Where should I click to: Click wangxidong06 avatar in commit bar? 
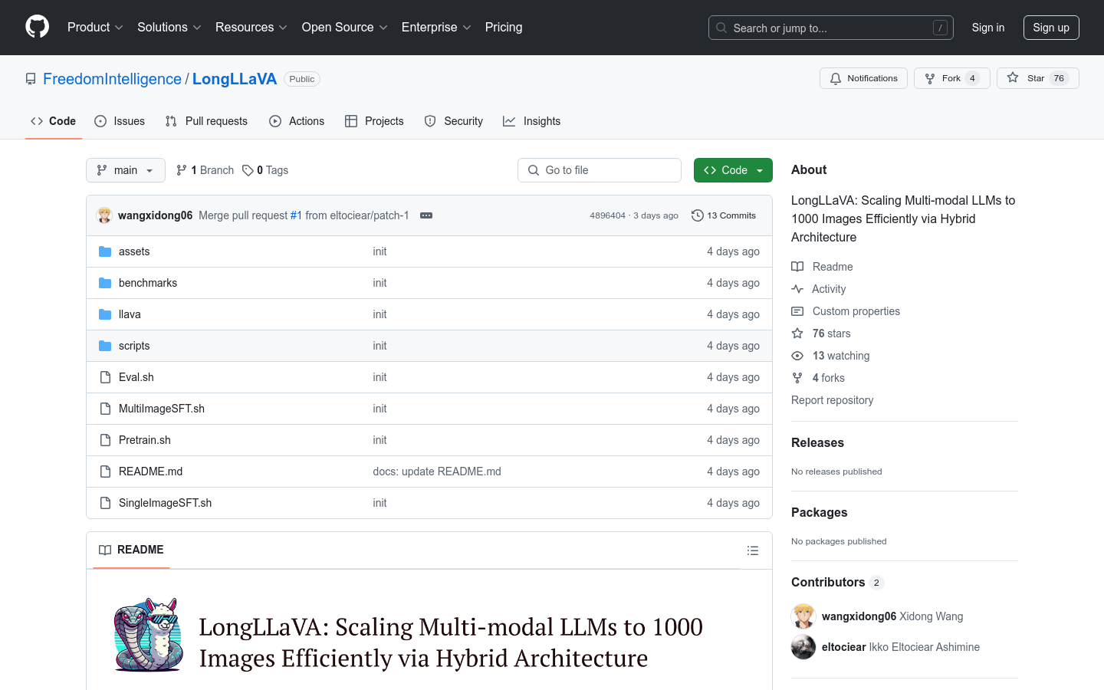[104, 215]
